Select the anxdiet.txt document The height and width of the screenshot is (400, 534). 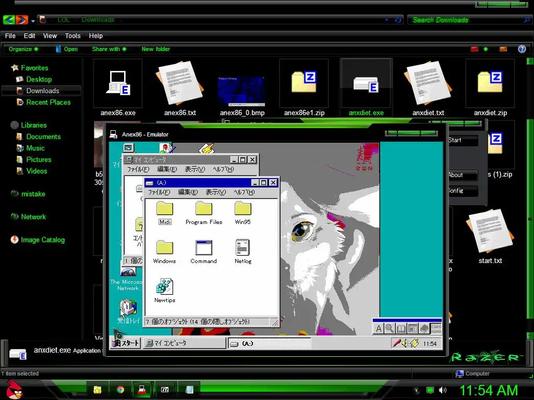(x=428, y=89)
